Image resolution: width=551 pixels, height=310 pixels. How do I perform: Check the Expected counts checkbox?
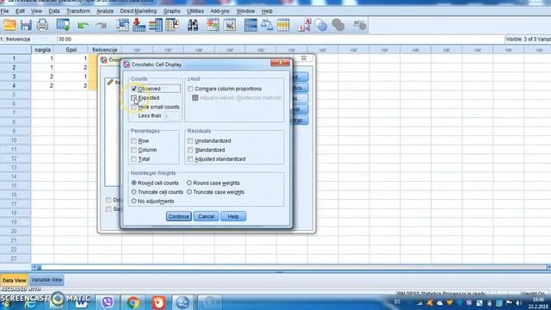pyautogui.click(x=134, y=97)
